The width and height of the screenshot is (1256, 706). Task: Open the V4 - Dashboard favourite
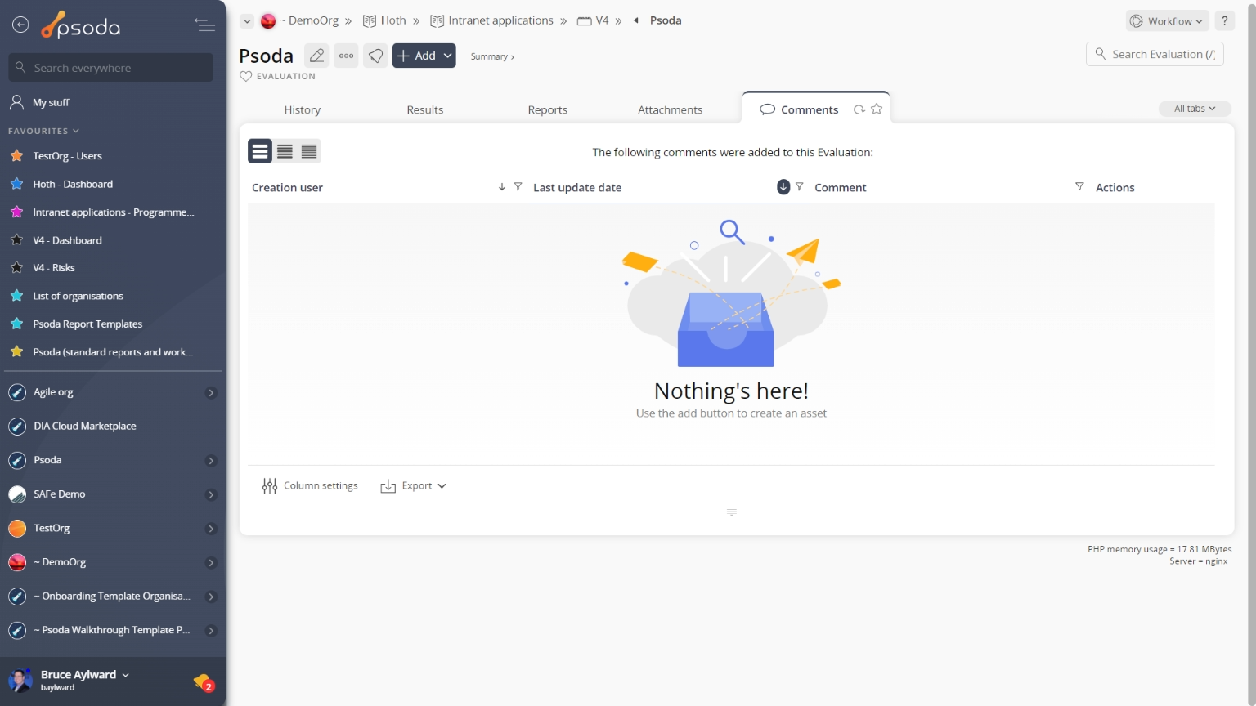click(67, 240)
